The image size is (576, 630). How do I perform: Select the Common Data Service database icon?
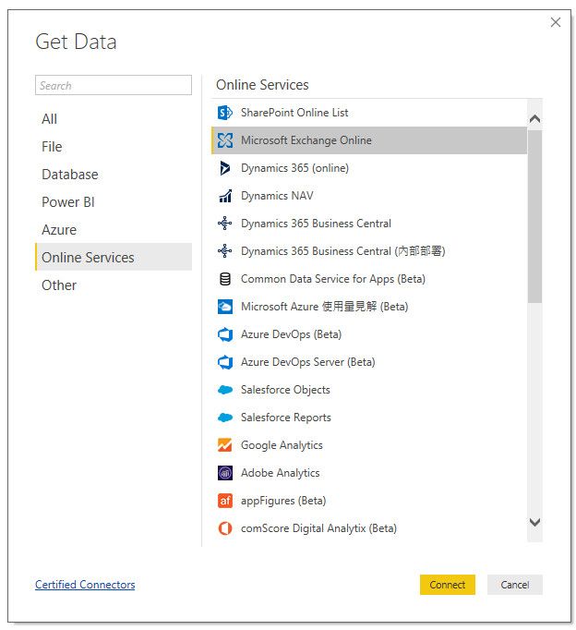pos(224,279)
